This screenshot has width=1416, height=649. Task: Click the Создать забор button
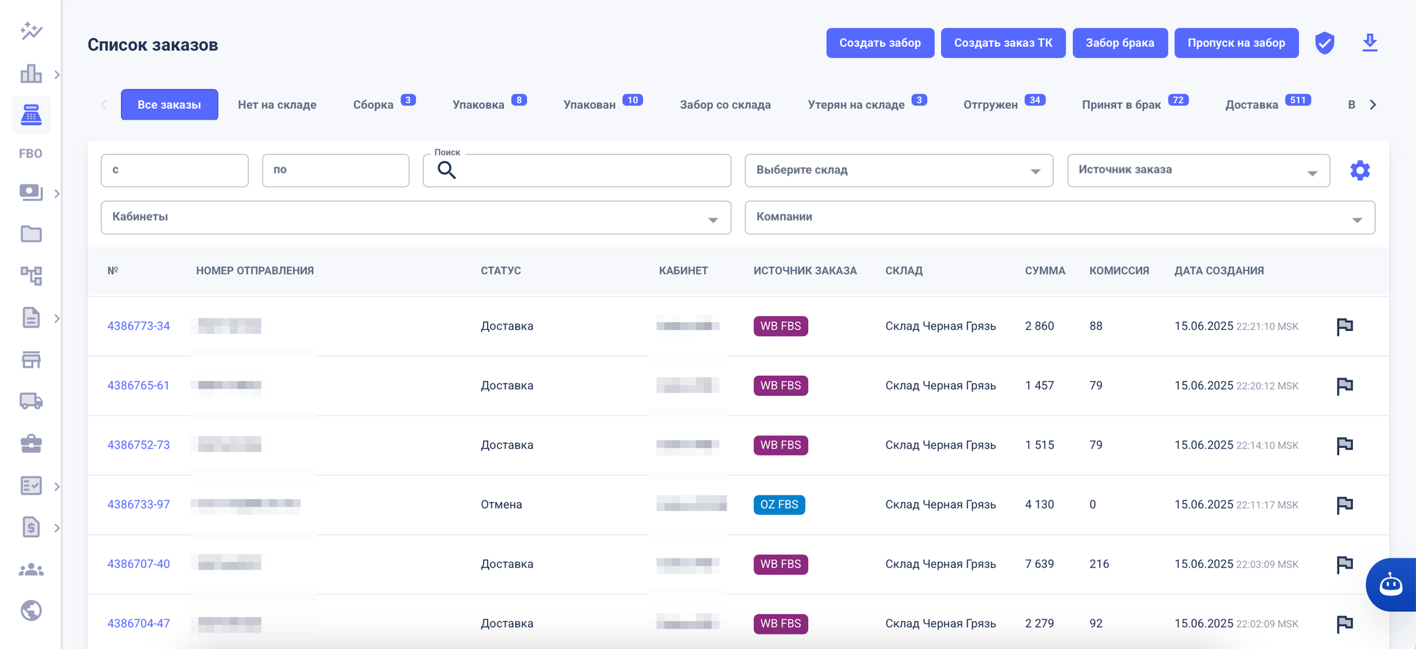click(x=879, y=43)
